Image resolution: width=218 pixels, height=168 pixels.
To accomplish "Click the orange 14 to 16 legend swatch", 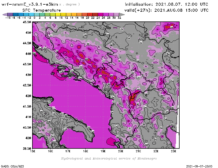I will coord(74,14).
